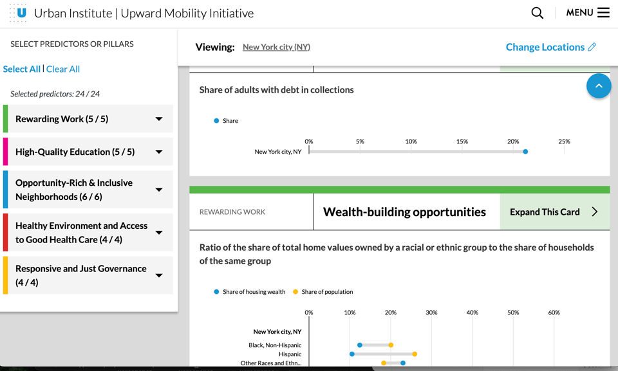This screenshot has height=371, width=618.
Task: Expand Responsive and Just Governance pillar
Action: pyautogui.click(x=159, y=275)
